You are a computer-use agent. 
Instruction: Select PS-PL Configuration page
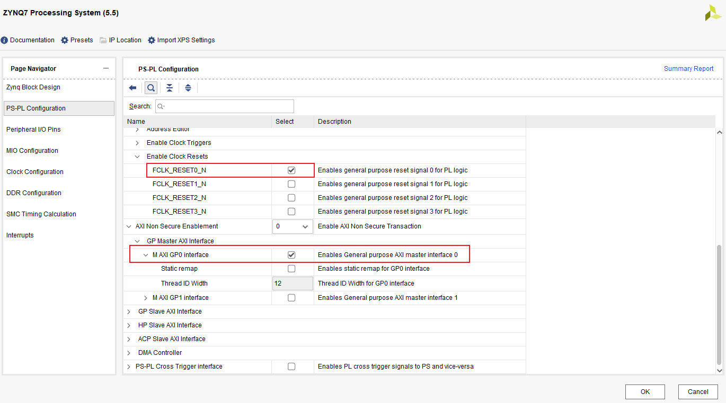[x=59, y=108]
